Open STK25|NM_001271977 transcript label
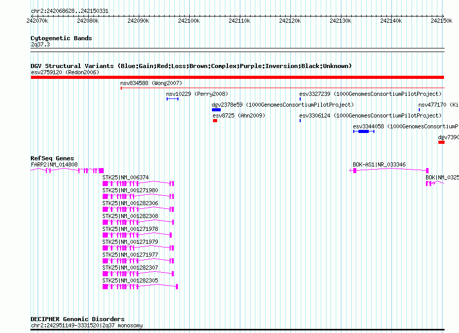This screenshot has width=459, height=333. 130,255
